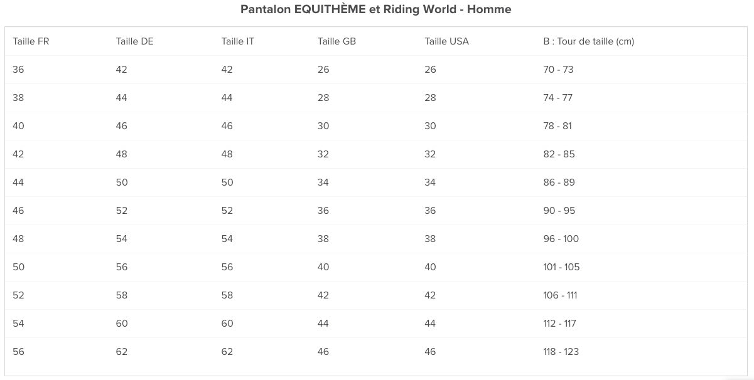Select the "78 - 81" waist measurement cell
Screen dimensions: 754x380
pos(557,126)
